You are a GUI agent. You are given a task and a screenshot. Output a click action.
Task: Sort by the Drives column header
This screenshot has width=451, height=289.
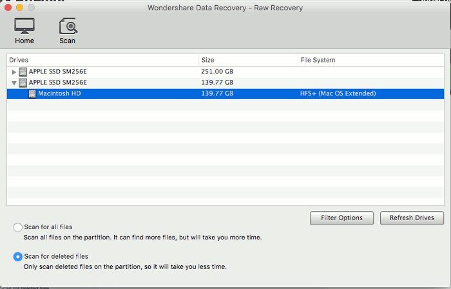click(102, 60)
